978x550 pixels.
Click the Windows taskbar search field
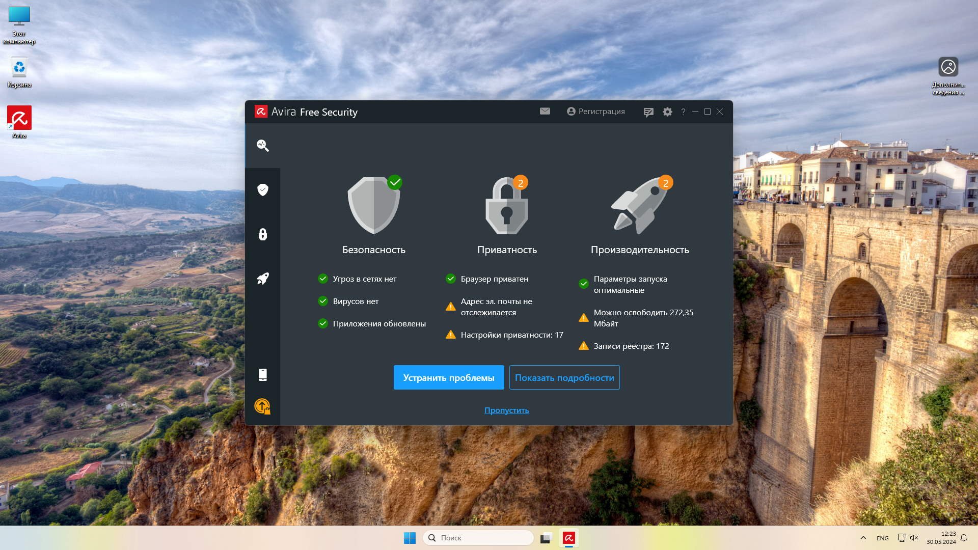click(479, 538)
